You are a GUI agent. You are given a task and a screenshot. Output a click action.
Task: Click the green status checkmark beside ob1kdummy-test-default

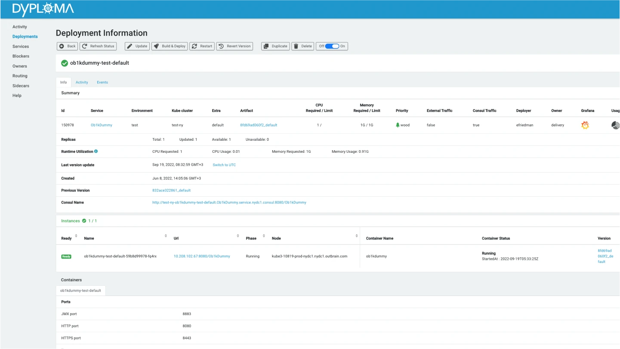65,63
